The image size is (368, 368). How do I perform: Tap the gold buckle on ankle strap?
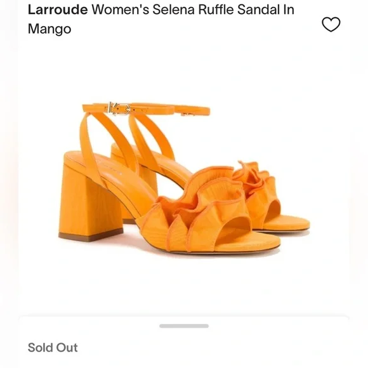coord(119,108)
